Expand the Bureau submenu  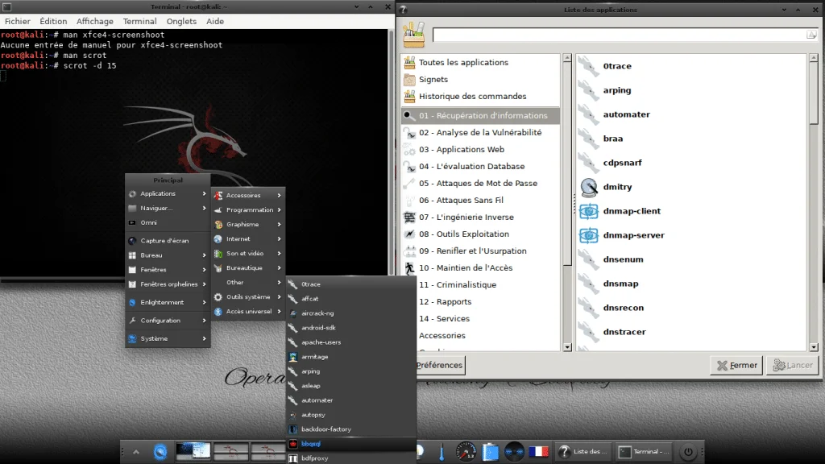coord(168,255)
